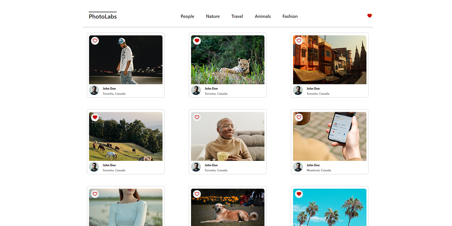Click John Doe name under the leopard photo
Viewport: 452px width, 226px height.
(211, 89)
